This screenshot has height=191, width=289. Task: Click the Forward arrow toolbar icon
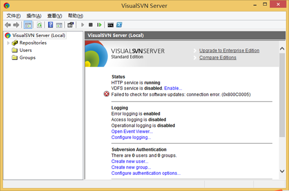[x=16, y=25]
